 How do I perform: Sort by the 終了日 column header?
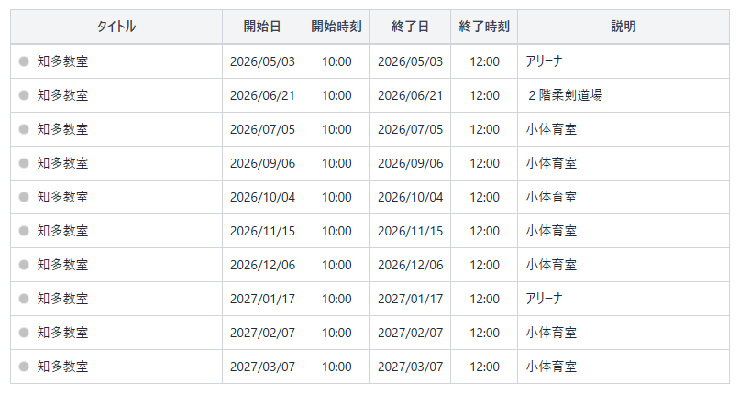tap(410, 27)
